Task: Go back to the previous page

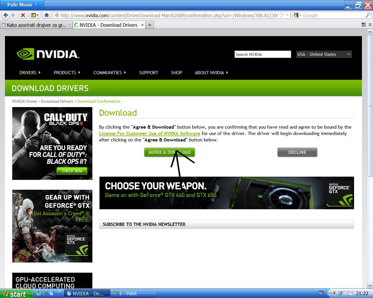Action: click(x=6, y=15)
